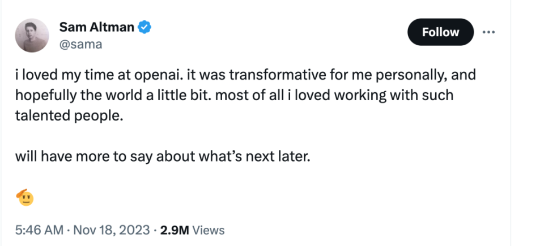Screen dimensions: 544x246
Task: Open the @sama handle link
Action: click(80, 44)
